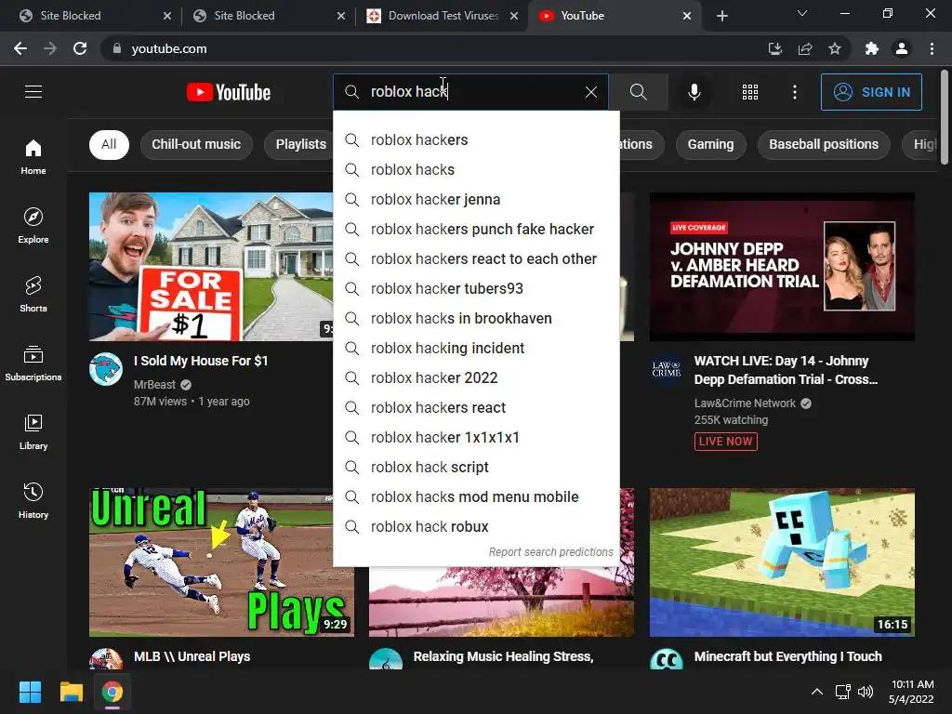Viewport: 952px width, 714px height.
Task: Click the install app icon in the address bar
Action: coord(774,48)
